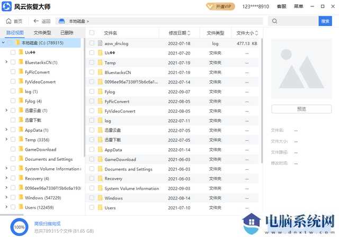The width and height of the screenshot is (339, 237).
Task: Expand the BluestacksCN (1) tree node
Action: [x=6, y=62]
